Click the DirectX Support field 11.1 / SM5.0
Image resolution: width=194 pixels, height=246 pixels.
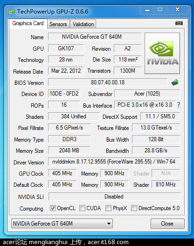(160, 116)
